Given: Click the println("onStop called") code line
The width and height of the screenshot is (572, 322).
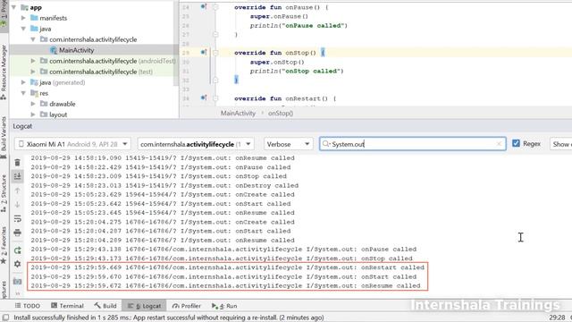Looking at the screenshot, I should 297,72.
